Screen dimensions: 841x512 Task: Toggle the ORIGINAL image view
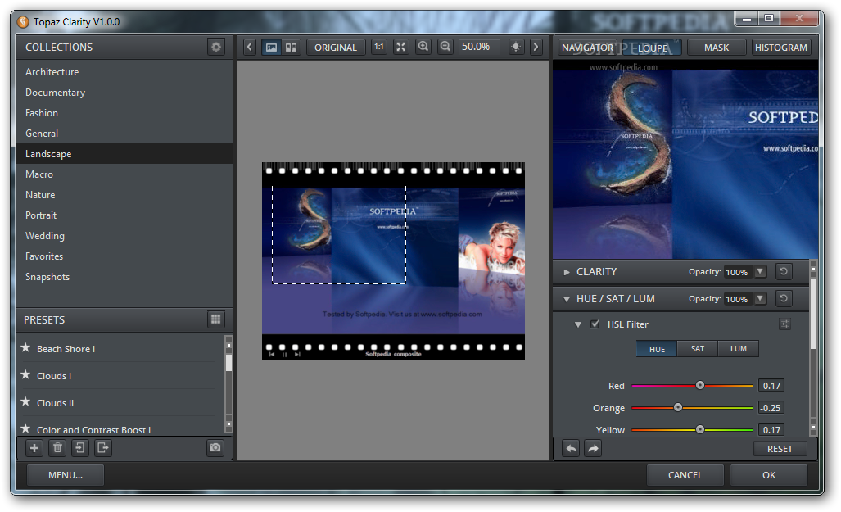[336, 48]
